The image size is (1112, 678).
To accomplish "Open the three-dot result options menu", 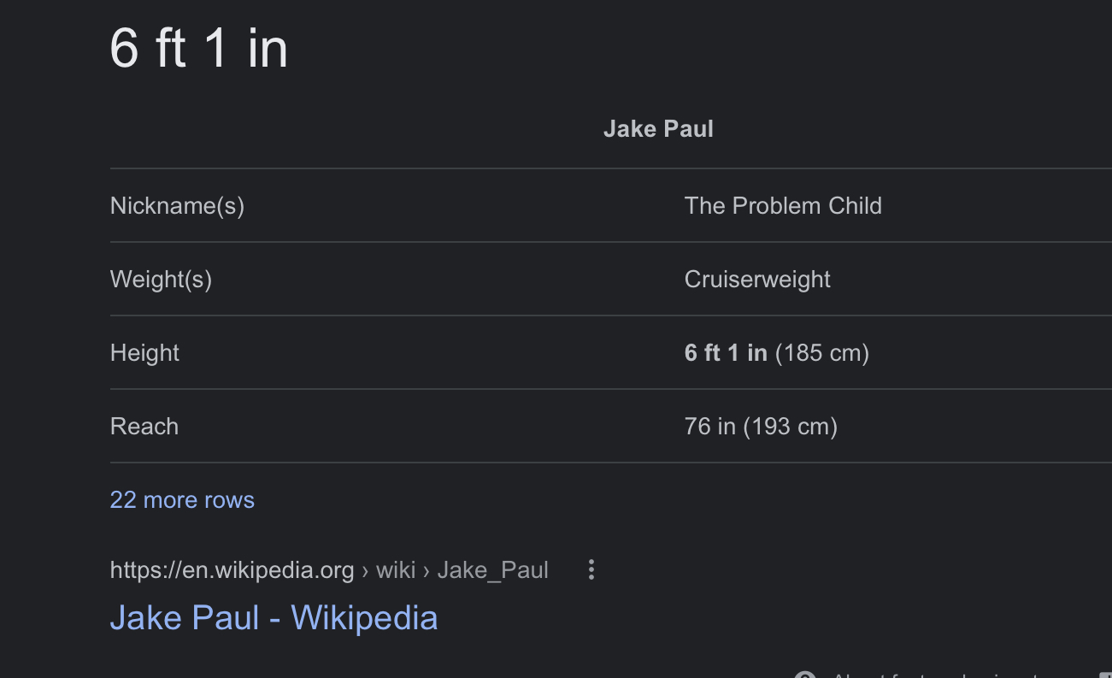I will click(591, 570).
